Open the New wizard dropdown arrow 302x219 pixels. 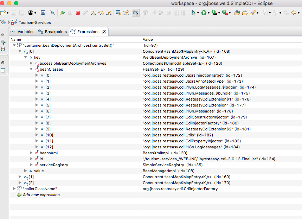point(8,13)
